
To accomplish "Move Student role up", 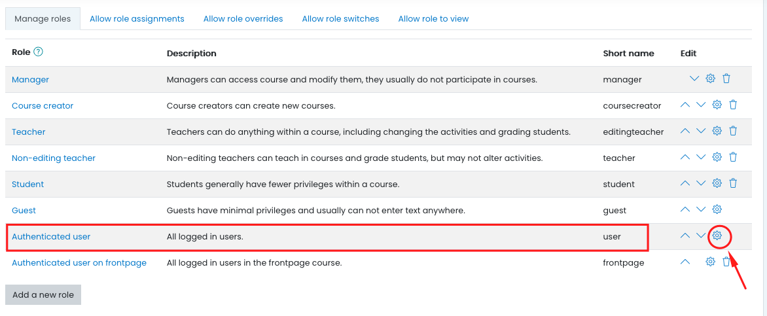I will [x=685, y=183].
